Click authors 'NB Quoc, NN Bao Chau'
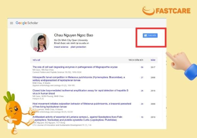 click(x=43, y=70)
